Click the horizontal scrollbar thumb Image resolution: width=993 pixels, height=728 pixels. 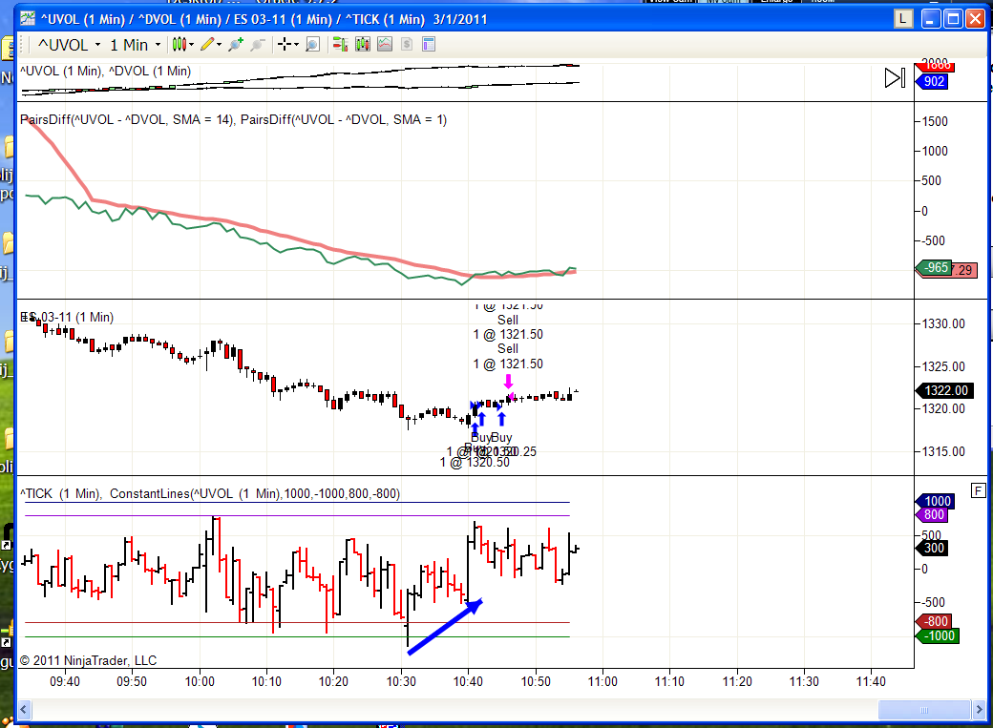pyautogui.click(x=924, y=709)
